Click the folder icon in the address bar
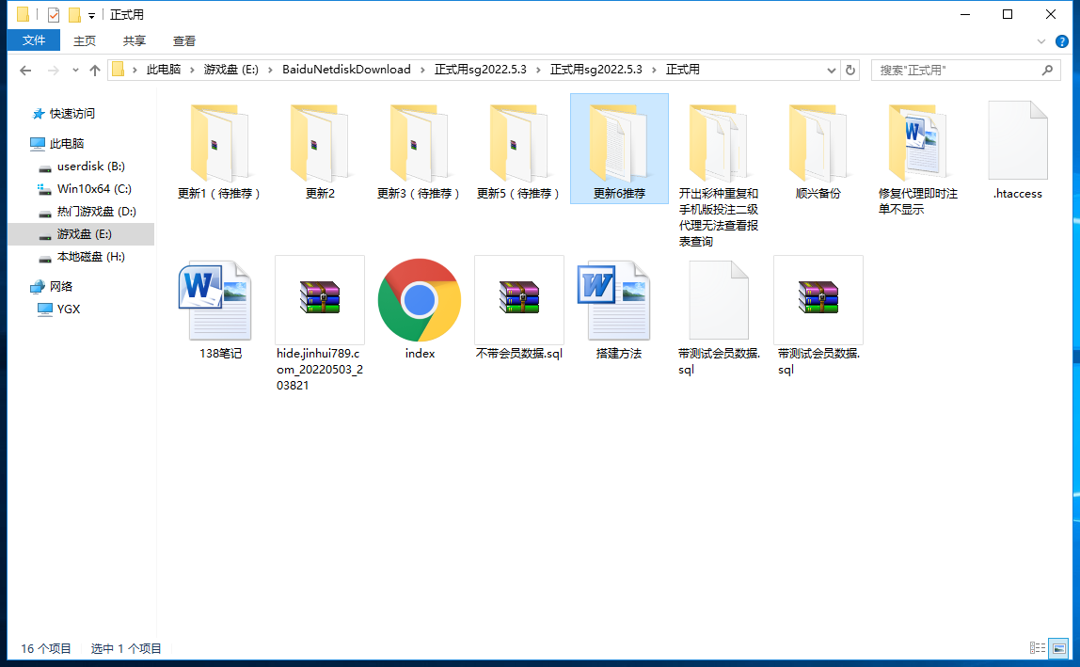Viewport: 1080px width, 667px height. [119, 70]
